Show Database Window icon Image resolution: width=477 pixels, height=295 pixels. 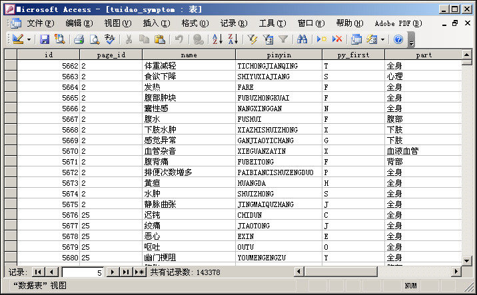(x=356, y=39)
